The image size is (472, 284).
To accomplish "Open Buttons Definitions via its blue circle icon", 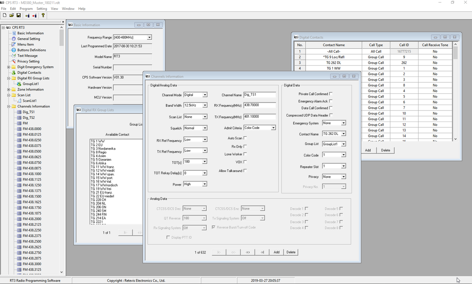I will coord(14,50).
